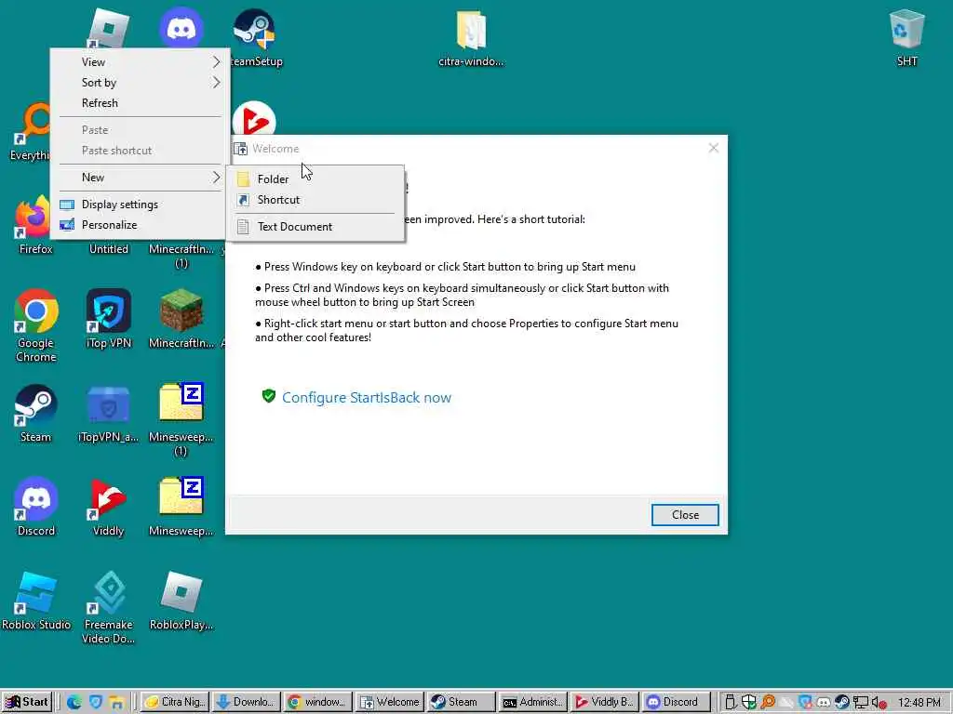The width and height of the screenshot is (953, 714).
Task: Click the muted volume tray icon
Action: [879, 703]
